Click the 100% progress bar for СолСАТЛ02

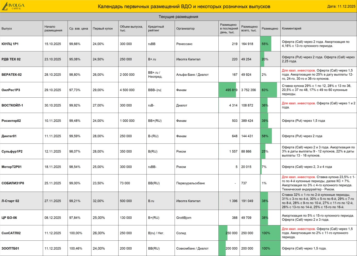pyautogui.click(x=270, y=233)
